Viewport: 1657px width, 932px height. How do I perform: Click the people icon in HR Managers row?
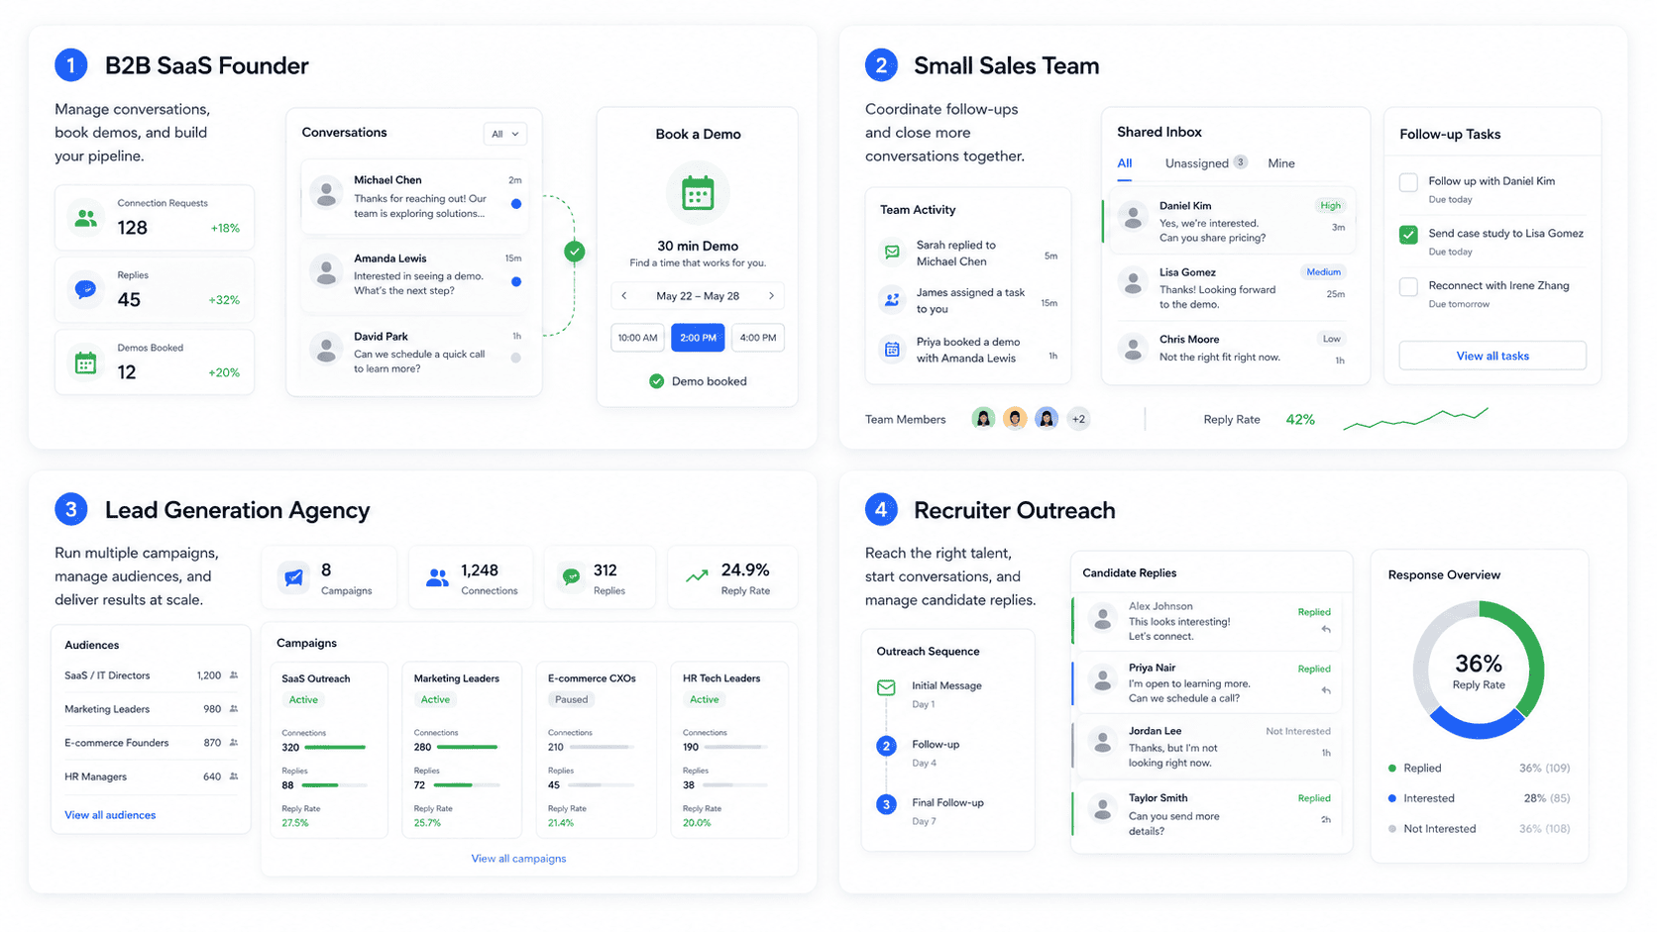[234, 777]
